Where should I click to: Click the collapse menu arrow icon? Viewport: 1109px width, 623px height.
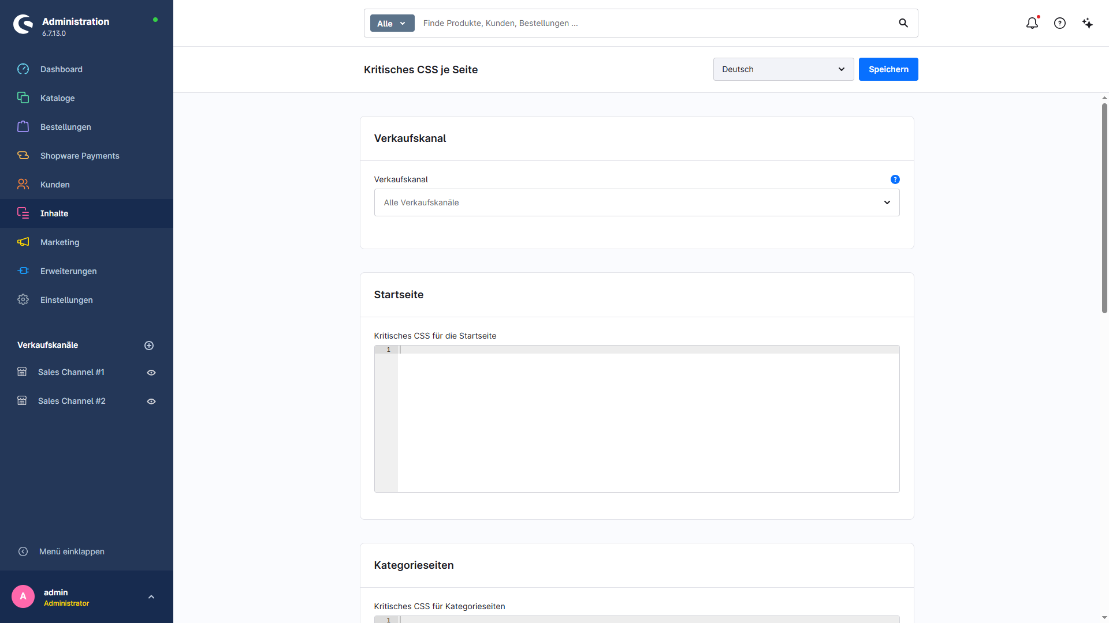tap(23, 551)
